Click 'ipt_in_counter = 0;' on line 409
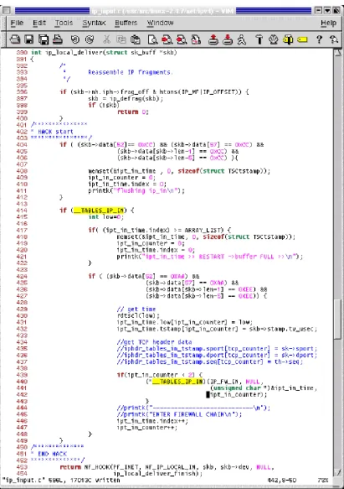 (121, 178)
